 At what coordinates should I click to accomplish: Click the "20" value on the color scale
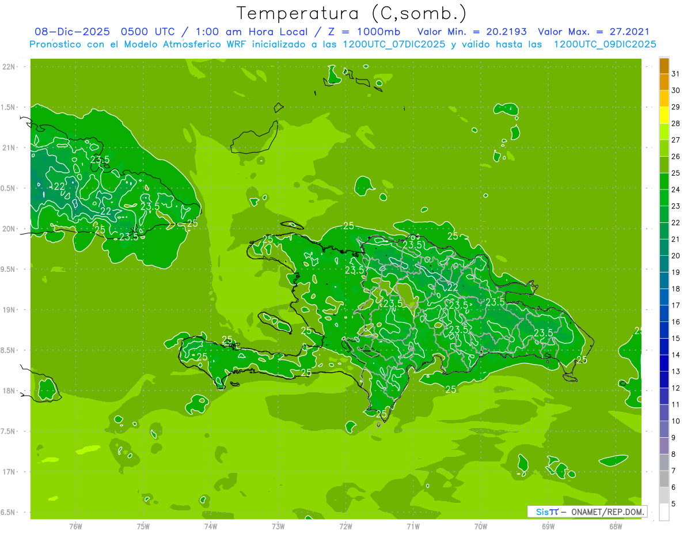675,256
